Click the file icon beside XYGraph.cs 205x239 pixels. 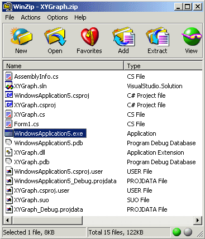click(9, 114)
